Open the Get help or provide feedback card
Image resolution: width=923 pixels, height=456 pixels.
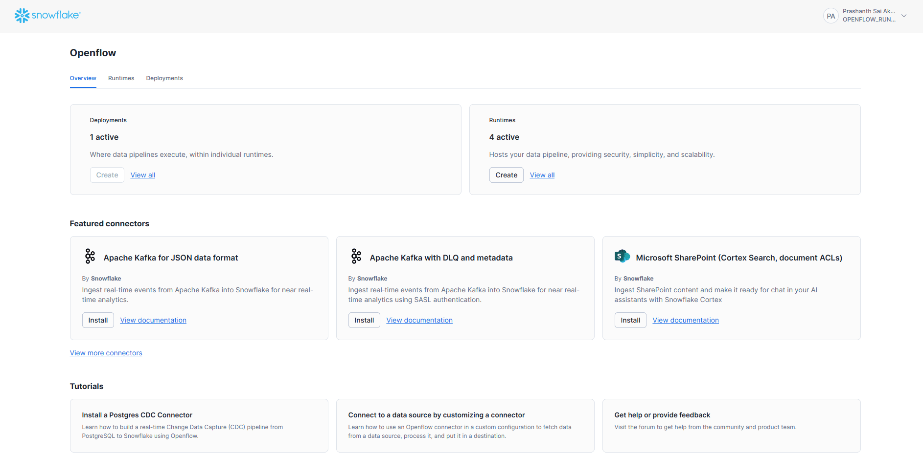[x=662, y=415]
